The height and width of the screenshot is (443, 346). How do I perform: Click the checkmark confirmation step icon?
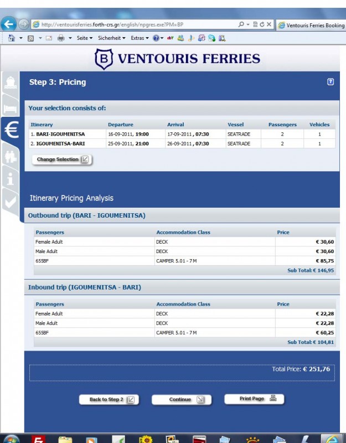pos(11,202)
